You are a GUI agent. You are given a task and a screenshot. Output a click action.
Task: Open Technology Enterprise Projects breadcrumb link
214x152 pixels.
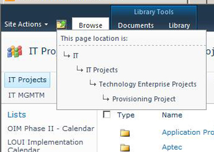coord(148,84)
